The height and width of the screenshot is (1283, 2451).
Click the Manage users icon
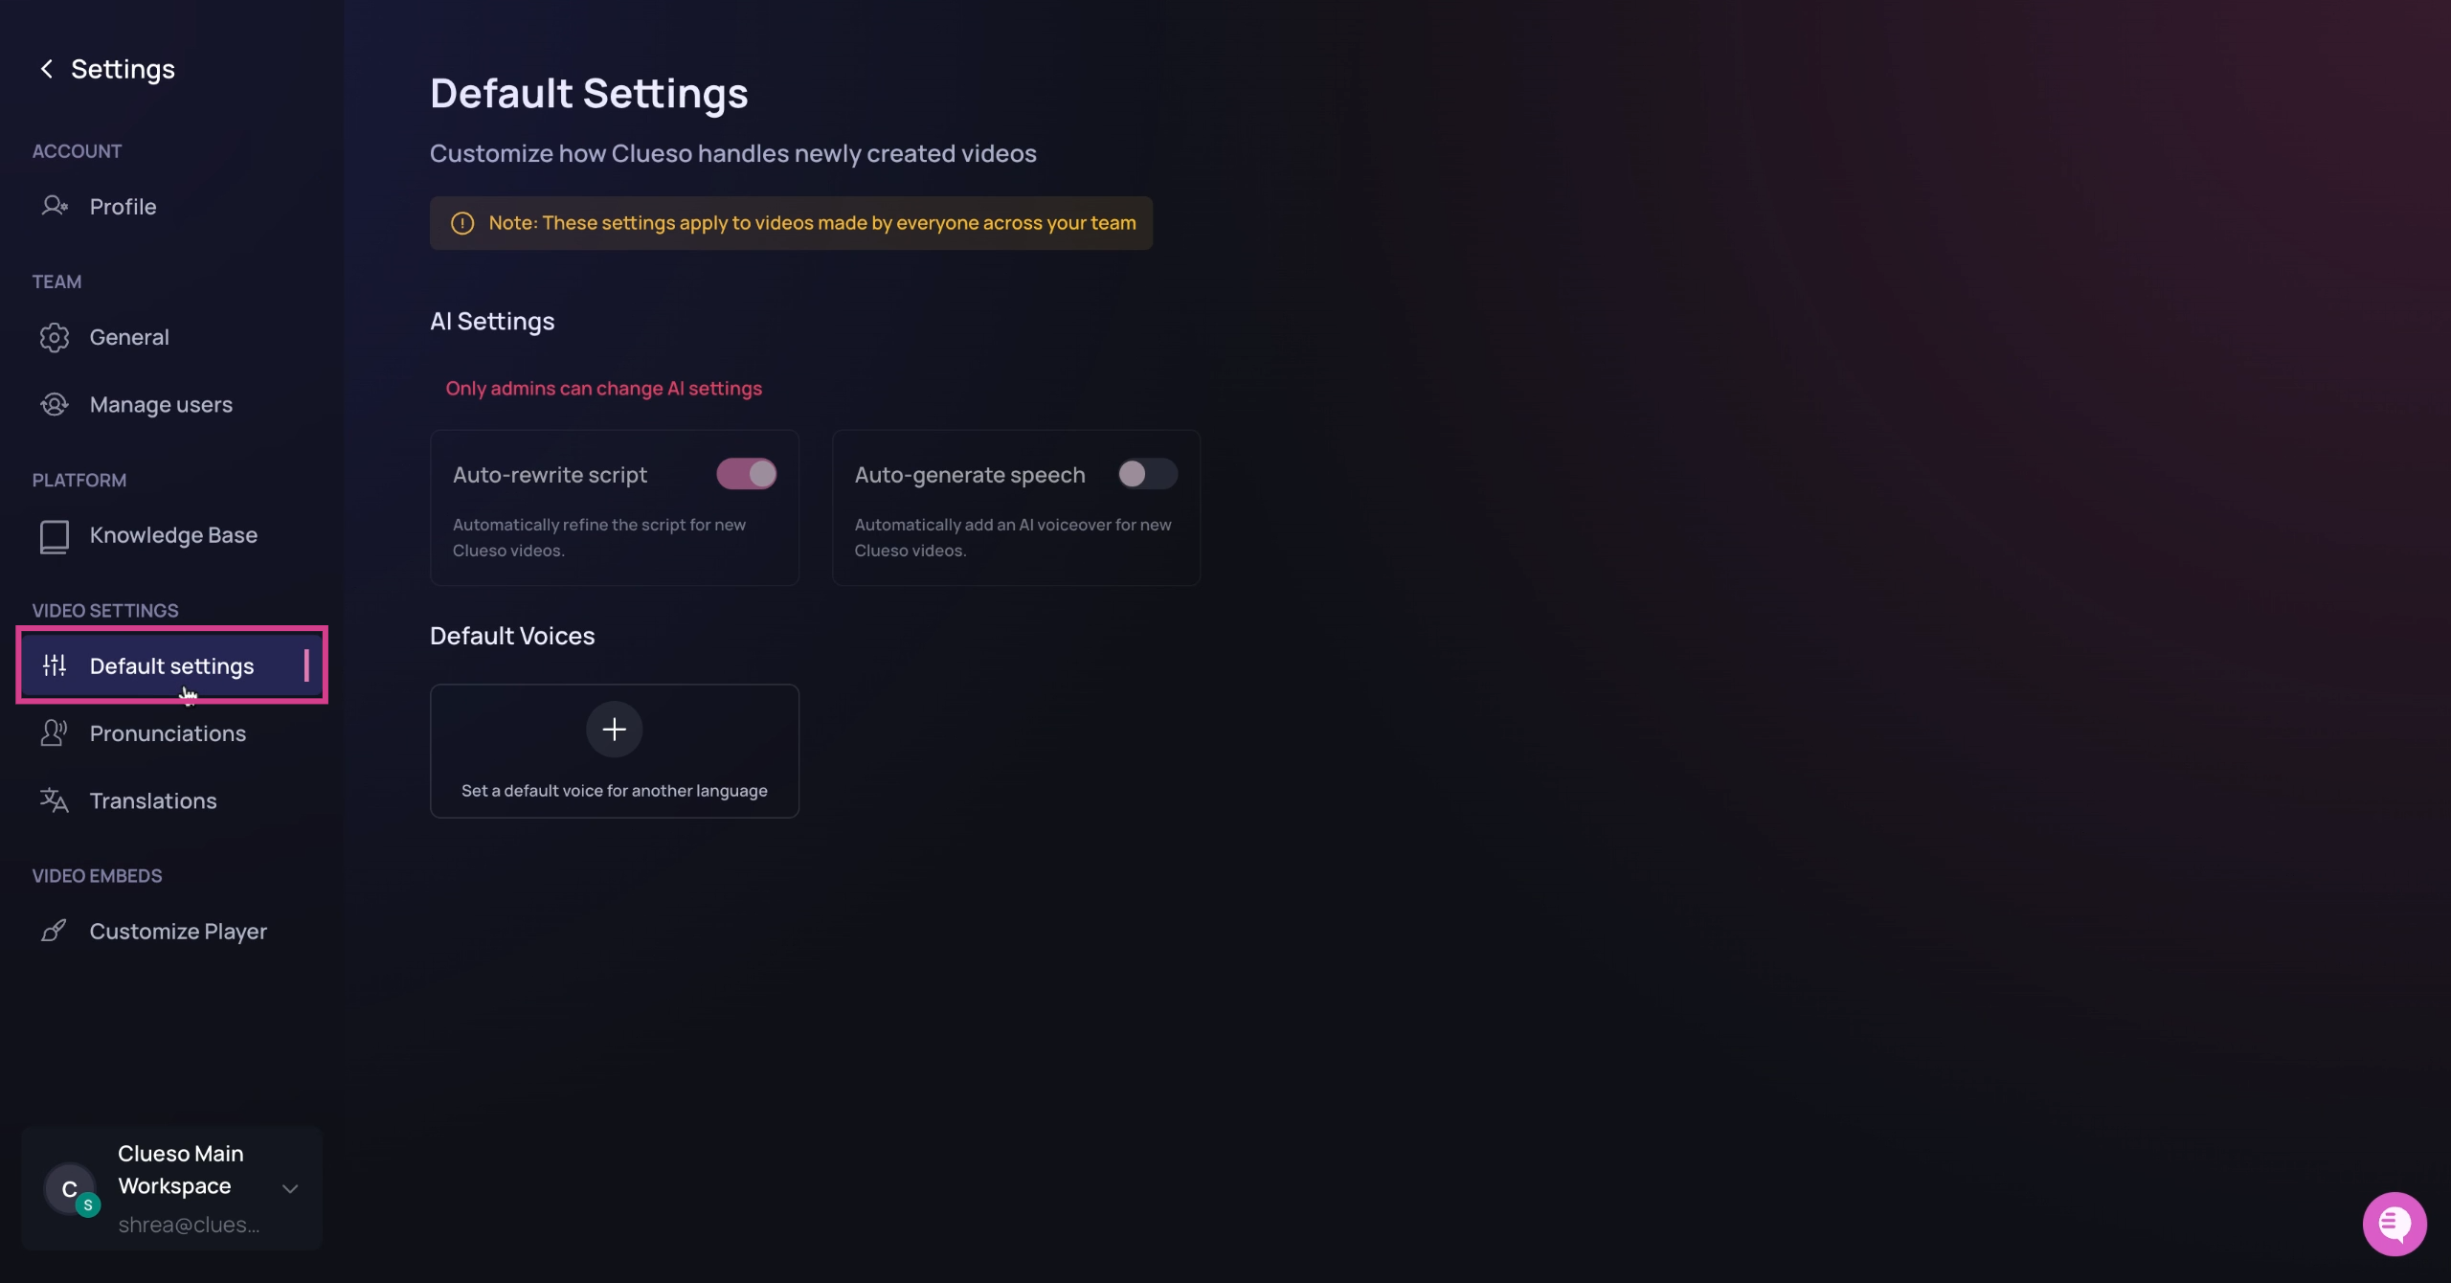(x=55, y=404)
